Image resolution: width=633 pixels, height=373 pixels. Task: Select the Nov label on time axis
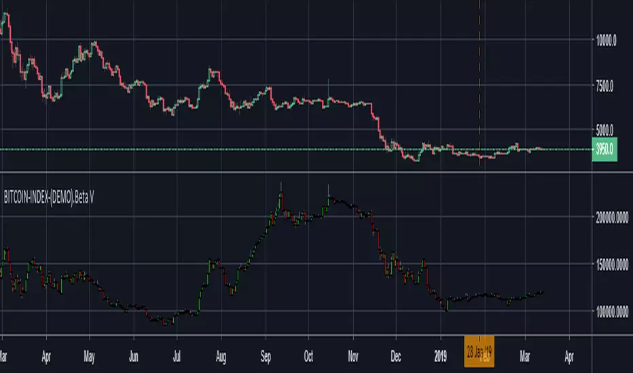tap(353, 357)
